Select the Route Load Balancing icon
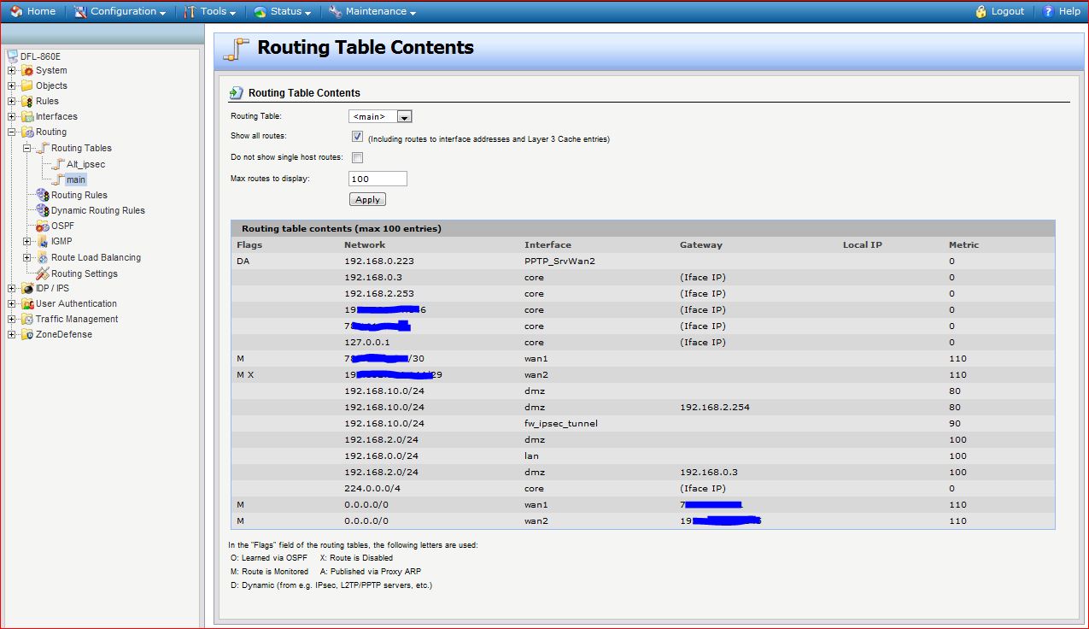 (x=43, y=257)
